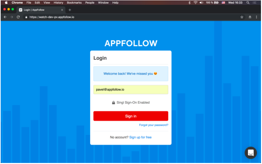Open the chat support widget
Viewport: 262px width, 164px height.
(x=251, y=153)
